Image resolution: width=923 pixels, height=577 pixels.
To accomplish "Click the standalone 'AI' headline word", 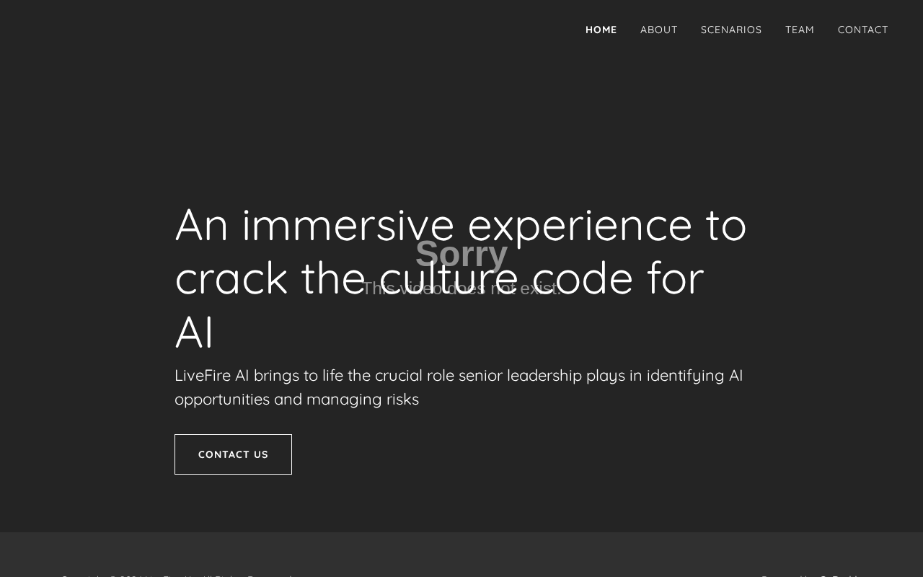I will [x=195, y=332].
